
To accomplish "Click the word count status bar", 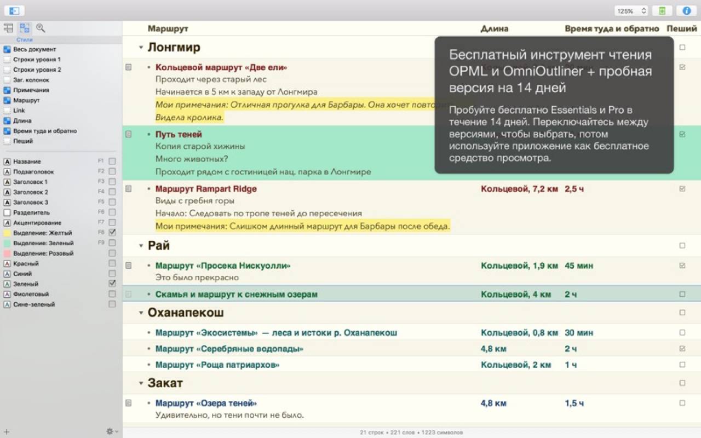I will pos(411,432).
